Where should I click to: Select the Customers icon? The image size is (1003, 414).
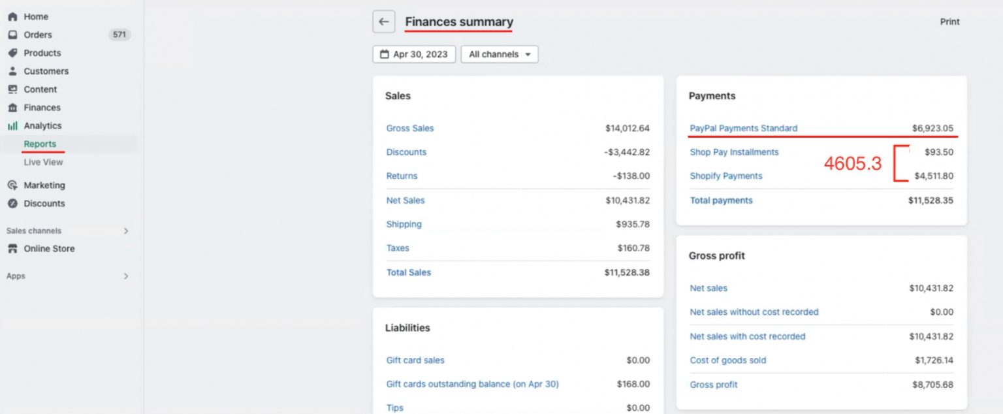click(x=14, y=71)
